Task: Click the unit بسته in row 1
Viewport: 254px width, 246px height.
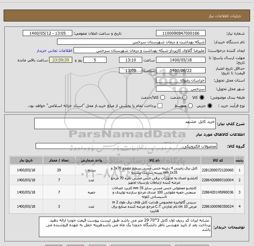Action: pos(91,170)
